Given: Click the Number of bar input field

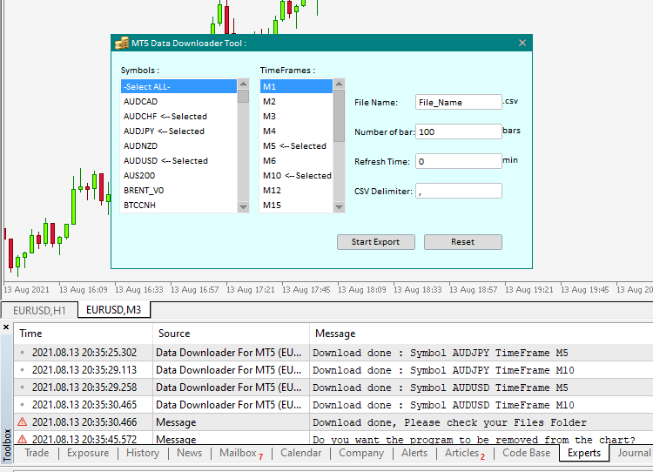Looking at the screenshot, I should point(459,131).
